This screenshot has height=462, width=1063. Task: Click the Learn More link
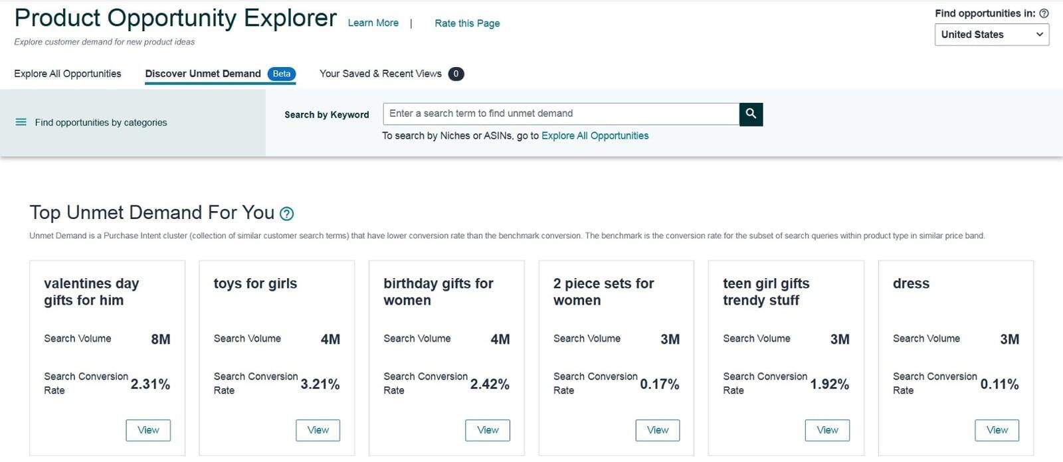click(373, 23)
